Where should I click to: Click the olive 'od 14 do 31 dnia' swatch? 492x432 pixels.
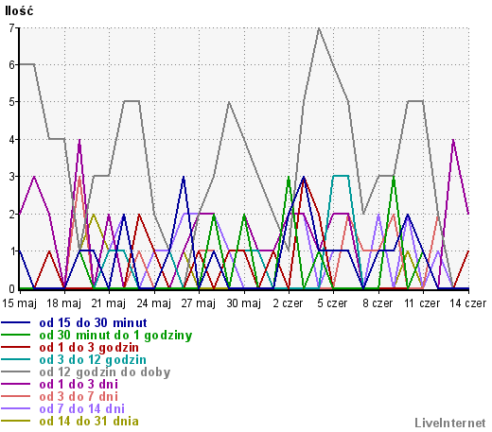pos(16,422)
